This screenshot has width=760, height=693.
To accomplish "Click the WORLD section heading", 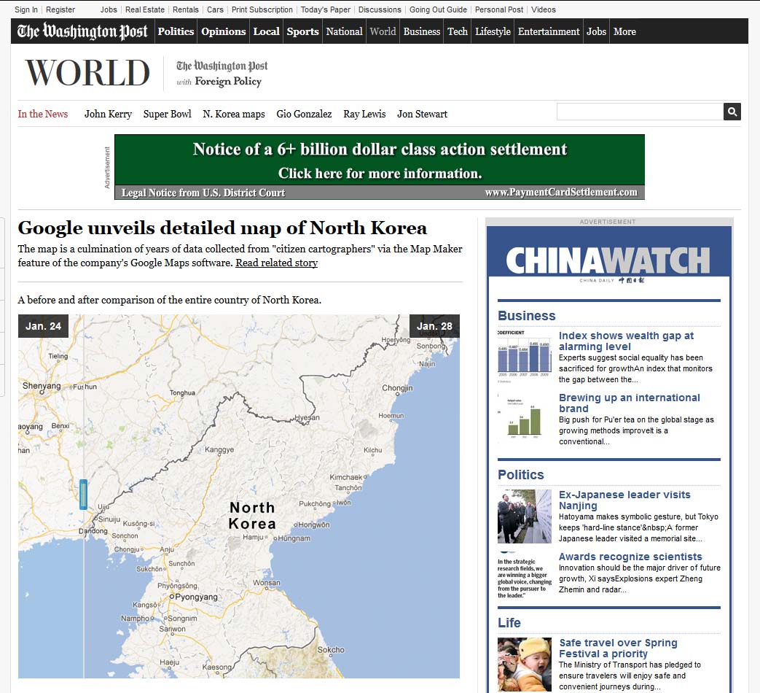I will point(87,73).
